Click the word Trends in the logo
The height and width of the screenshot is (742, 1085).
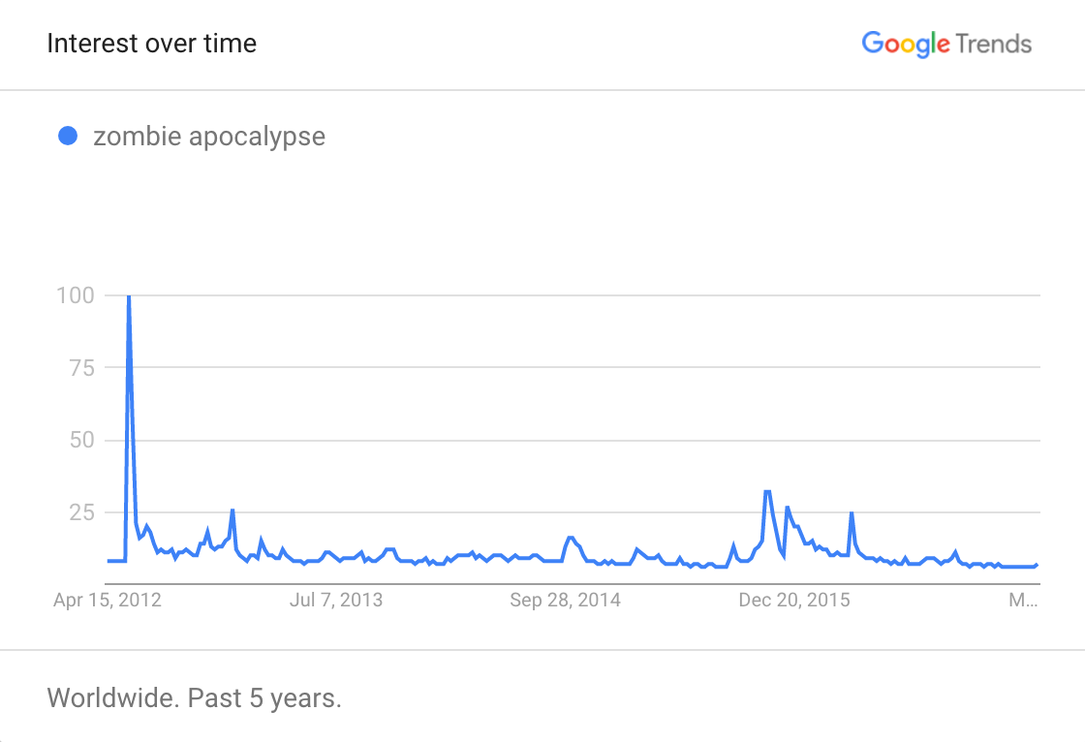coord(994,44)
